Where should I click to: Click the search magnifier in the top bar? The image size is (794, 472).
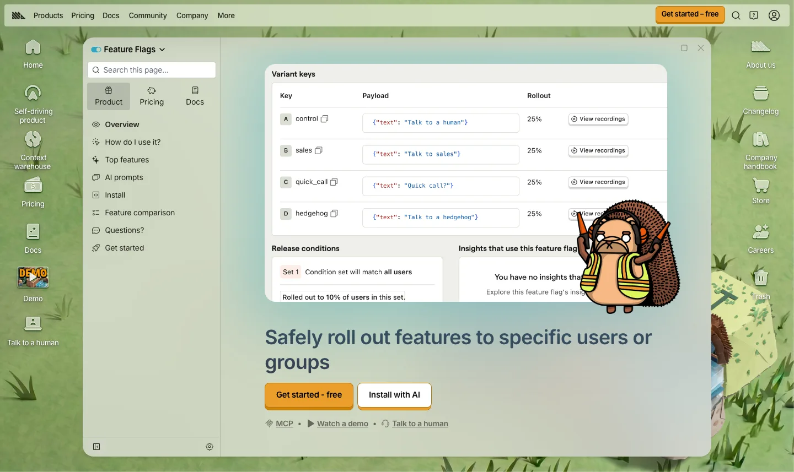(736, 15)
